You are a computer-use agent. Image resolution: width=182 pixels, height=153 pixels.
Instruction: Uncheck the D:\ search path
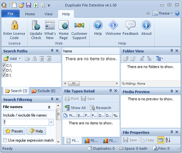(x=4, y=70)
